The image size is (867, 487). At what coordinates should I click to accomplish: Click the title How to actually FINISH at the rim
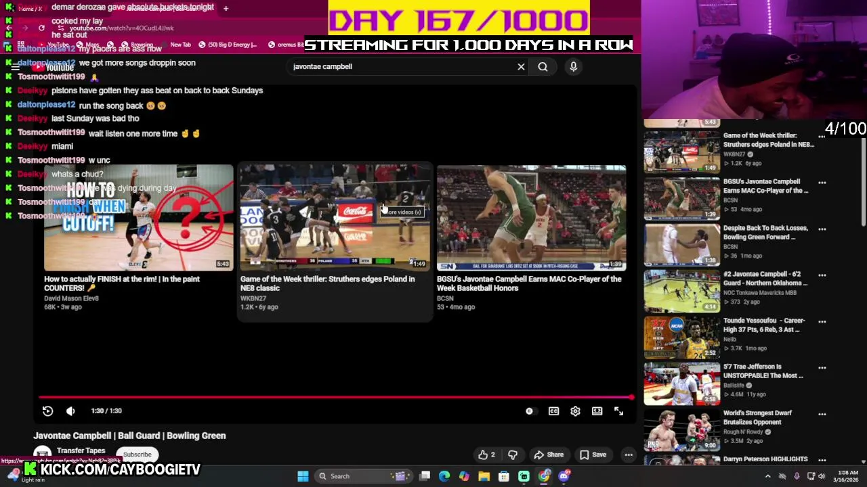pos(122,283)
